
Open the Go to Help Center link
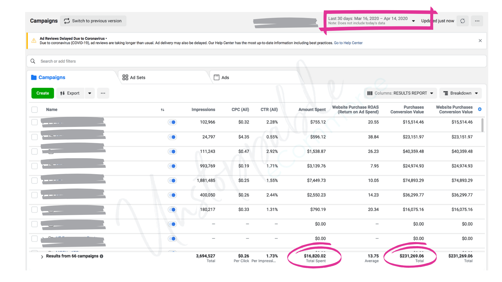348,43
